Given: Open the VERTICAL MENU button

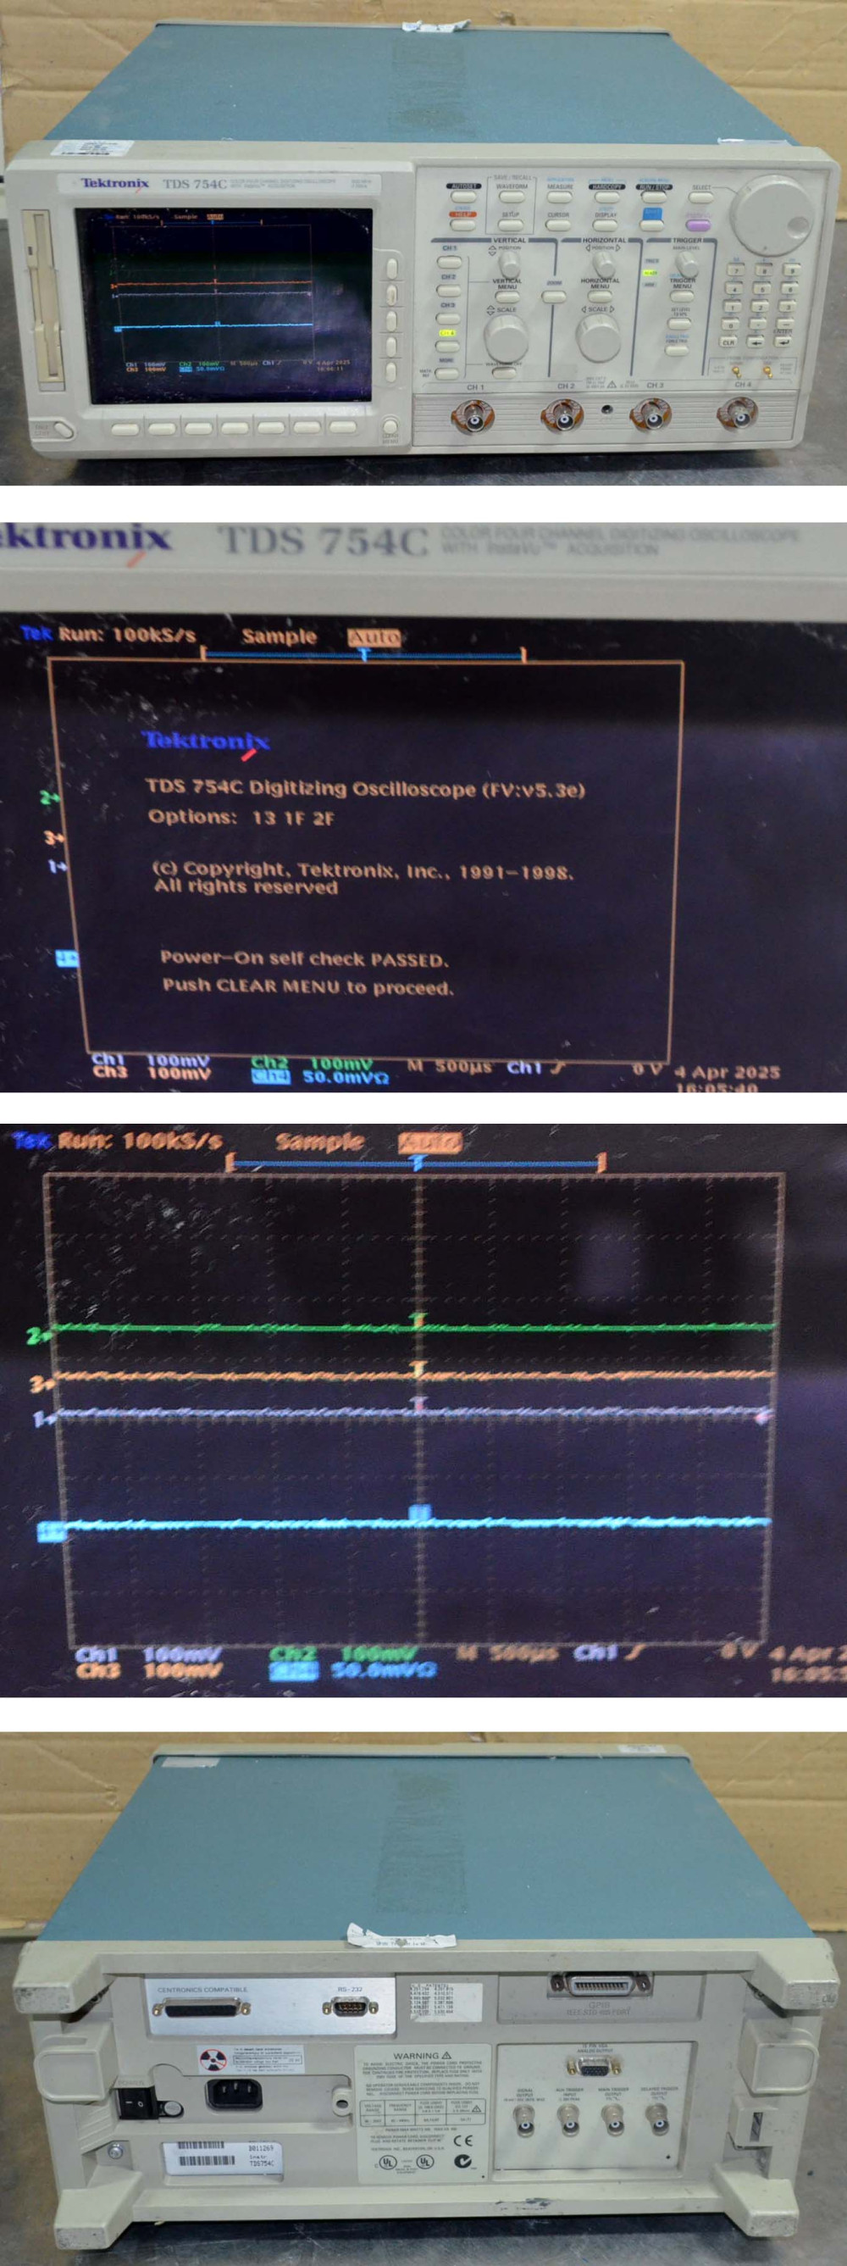Looking at the screenshot, I should pos(507,297).
